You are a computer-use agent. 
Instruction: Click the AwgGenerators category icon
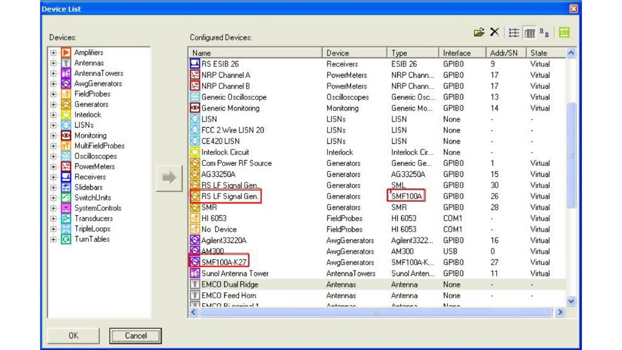(66, 83)
